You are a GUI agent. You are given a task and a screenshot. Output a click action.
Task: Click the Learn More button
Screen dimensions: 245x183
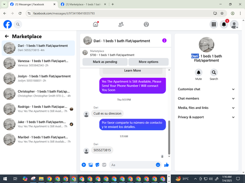pyautogui.click(x=132, y=71)
